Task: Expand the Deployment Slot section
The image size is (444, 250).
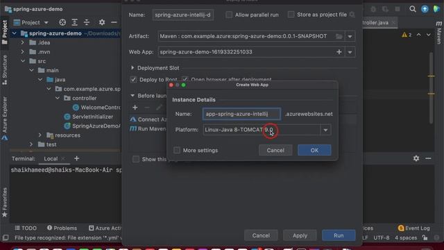Action: click(133, 68)
